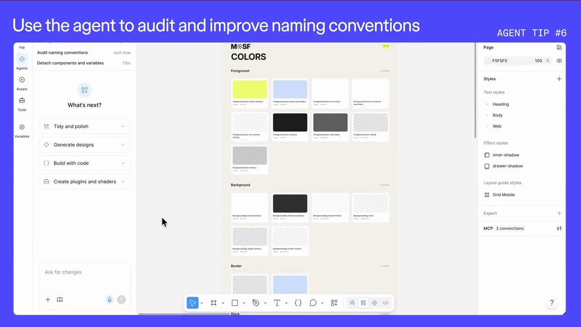The width and height of the screenshot is (581, 327).
Task: Expand the Generate designs option
Action: 84,145
